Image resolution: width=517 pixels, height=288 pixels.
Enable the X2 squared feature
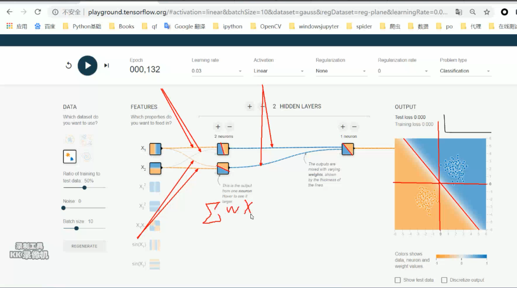tap(154, 206)
